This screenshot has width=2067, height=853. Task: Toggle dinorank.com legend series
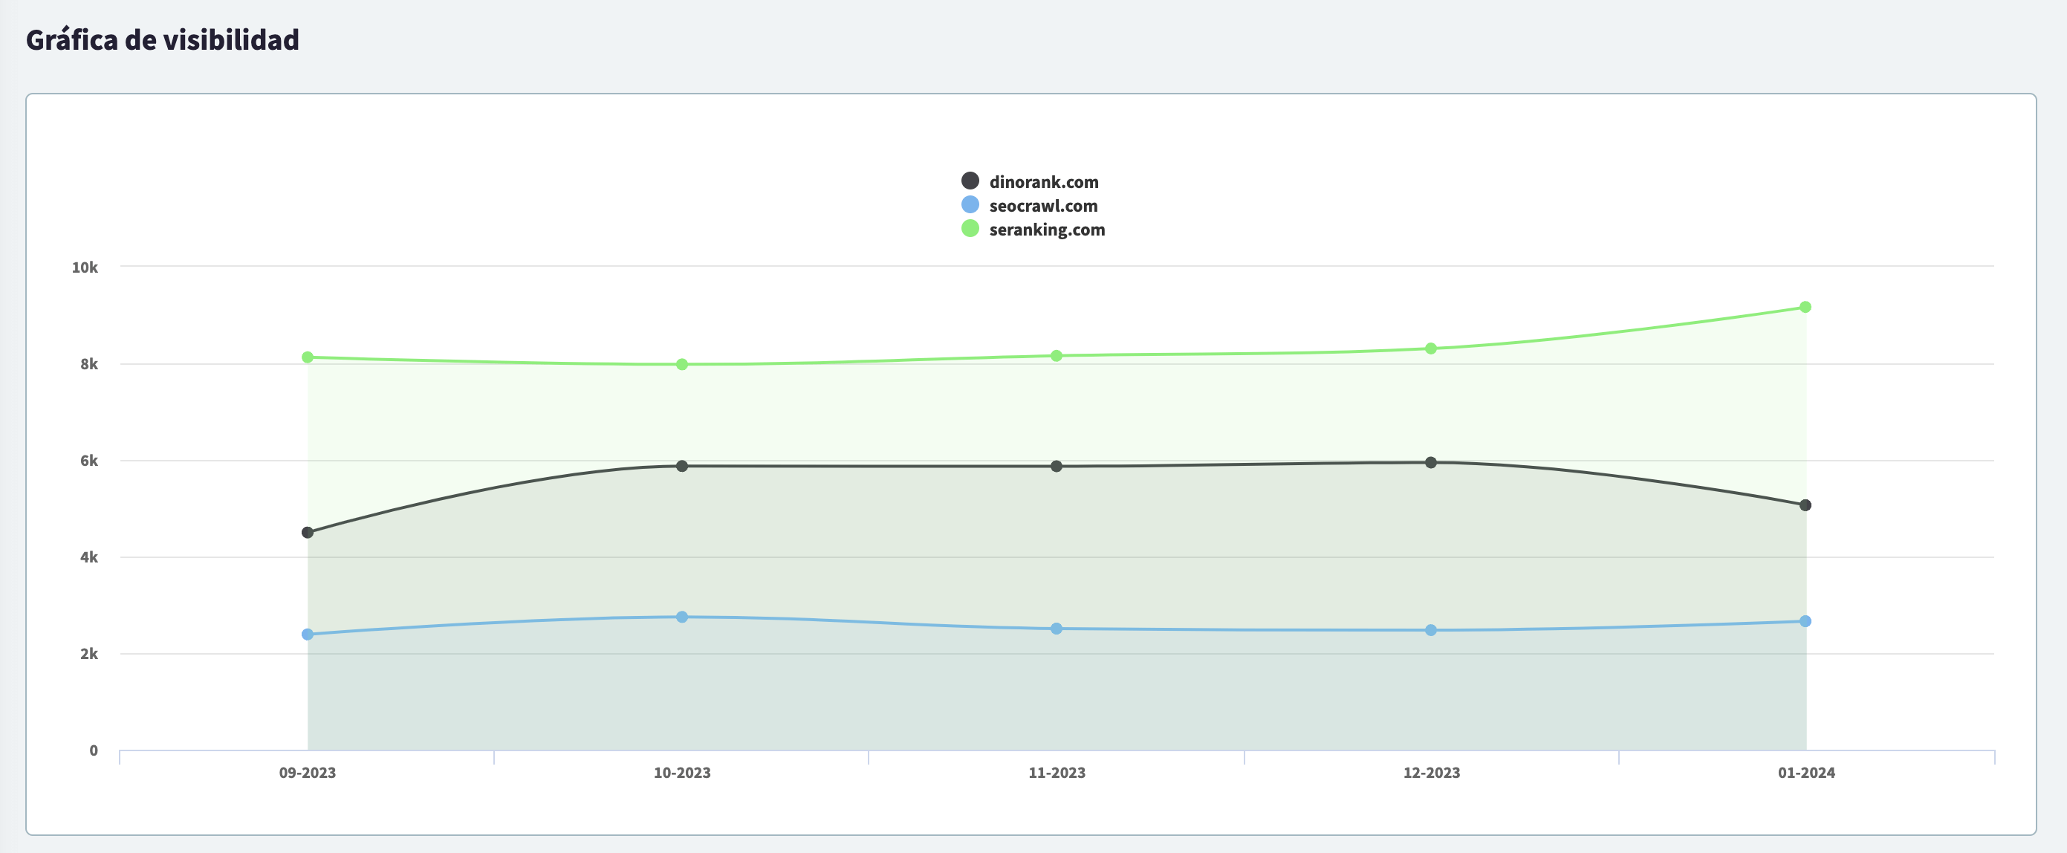pos(1043,182)
